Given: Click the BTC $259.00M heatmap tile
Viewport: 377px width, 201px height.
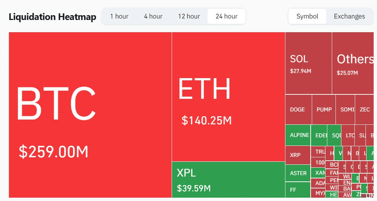Looking at the screenshot, I should pos(90,115).
